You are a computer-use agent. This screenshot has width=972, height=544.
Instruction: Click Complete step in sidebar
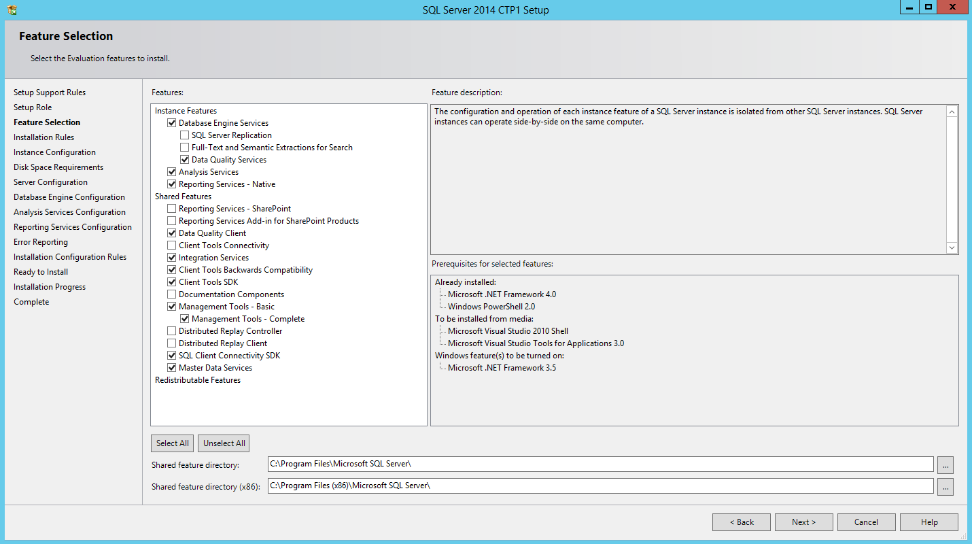click(x=31, y=302)
